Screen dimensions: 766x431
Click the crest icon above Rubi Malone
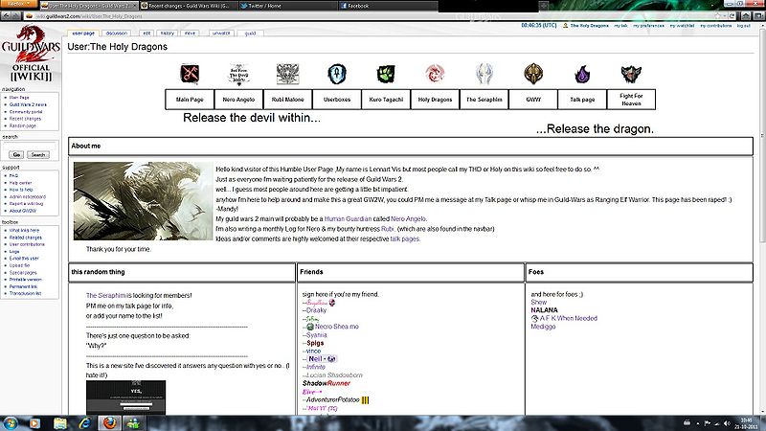[x=288, y=75]
